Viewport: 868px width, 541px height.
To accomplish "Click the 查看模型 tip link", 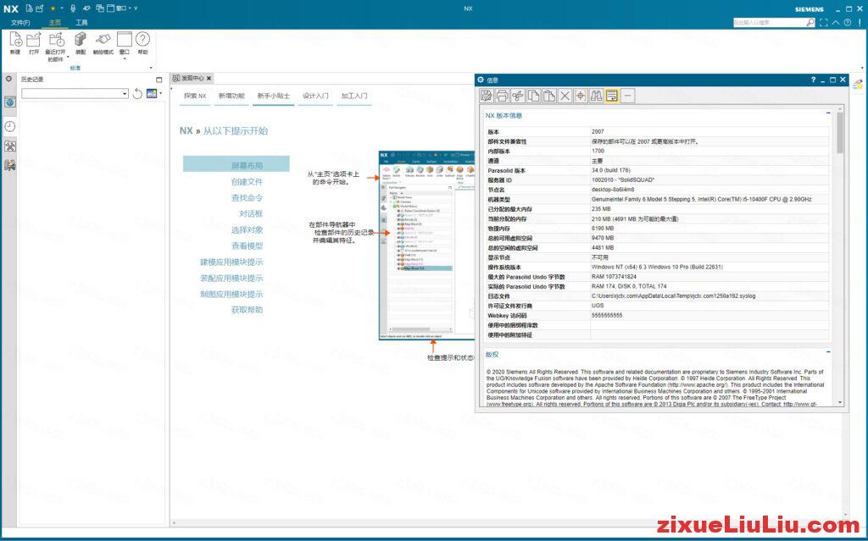I will coord(247,246).
